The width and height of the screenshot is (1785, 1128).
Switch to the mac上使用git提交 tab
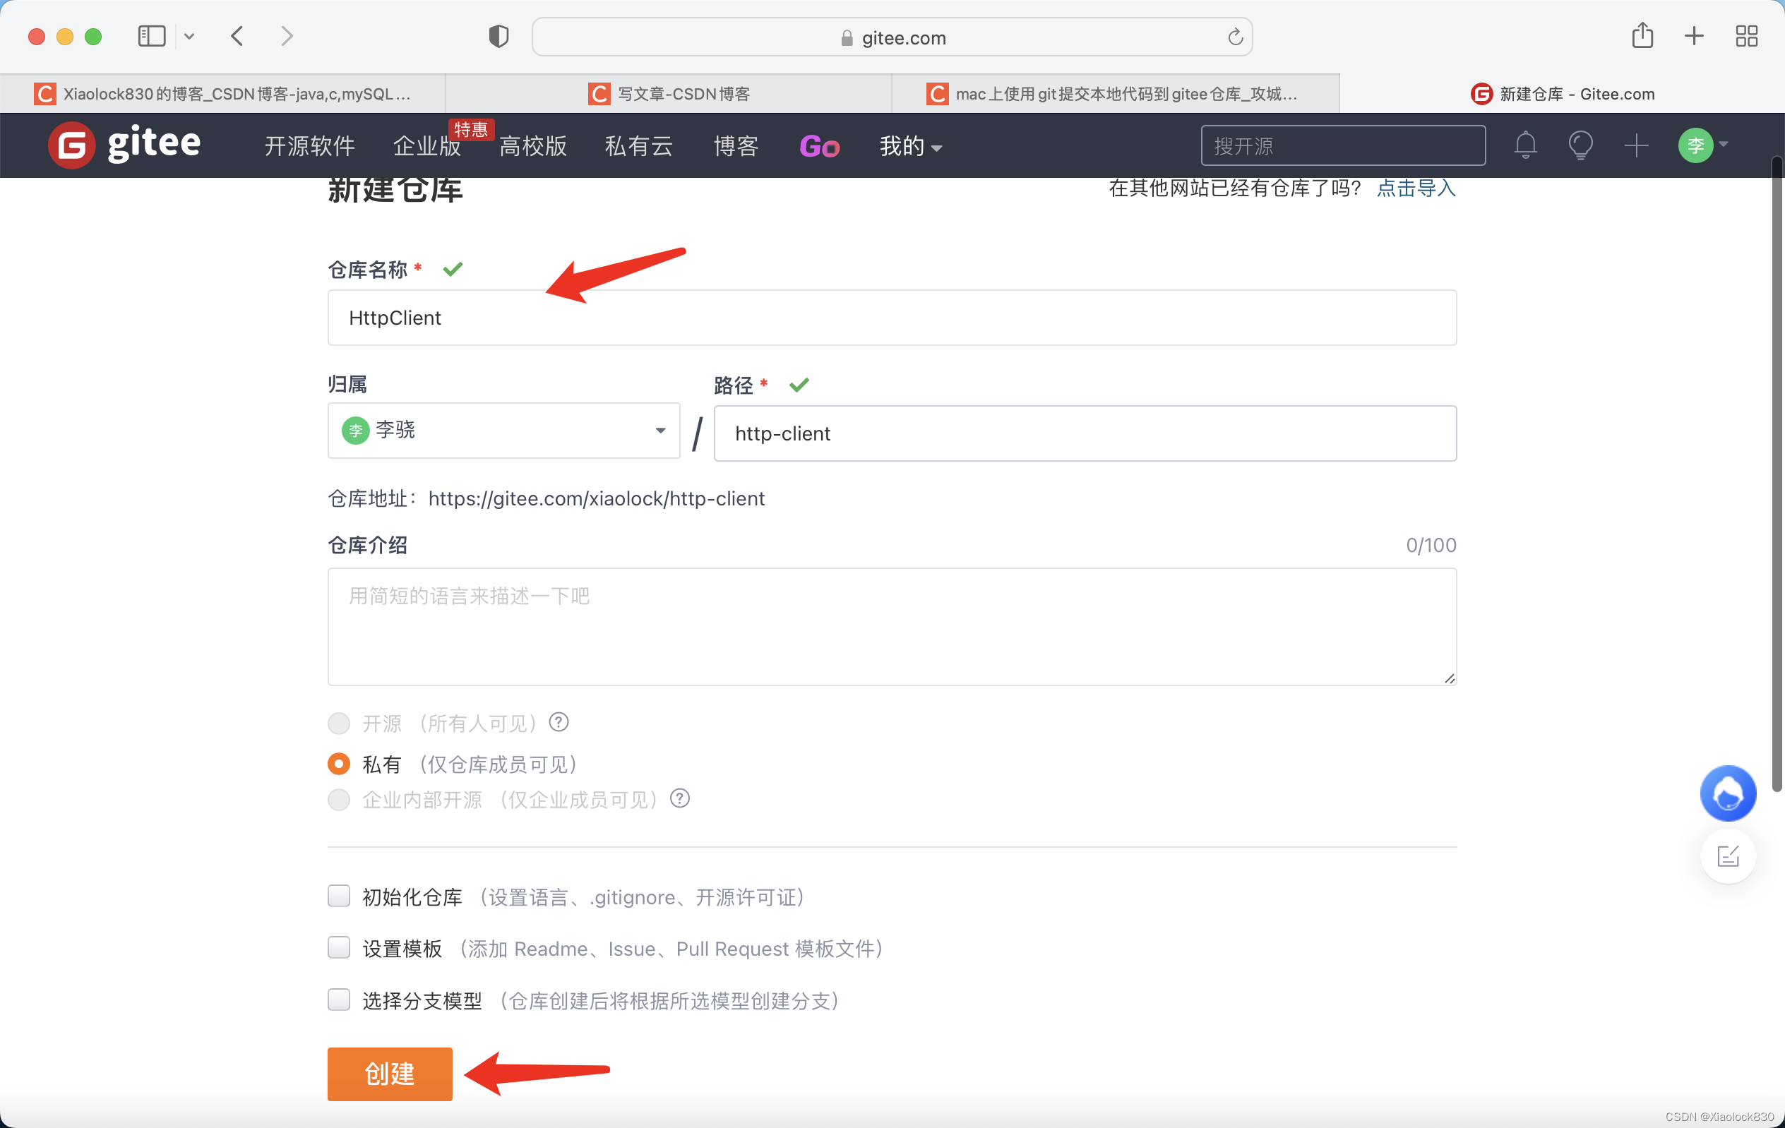tap(1116, 93)
